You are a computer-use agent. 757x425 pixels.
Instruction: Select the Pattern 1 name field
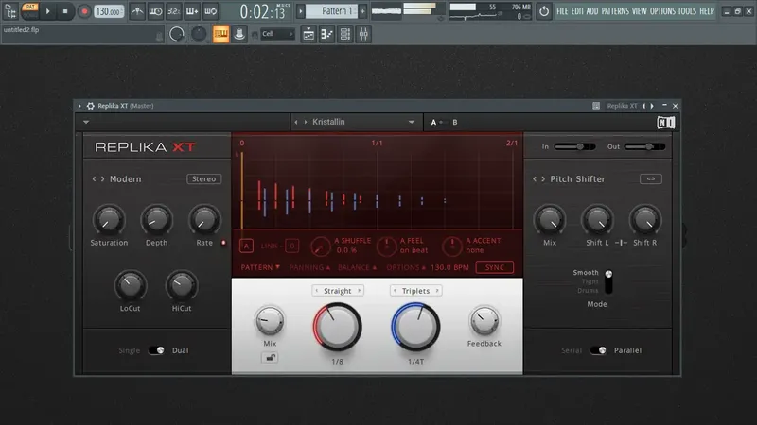(x=332, y=11)
